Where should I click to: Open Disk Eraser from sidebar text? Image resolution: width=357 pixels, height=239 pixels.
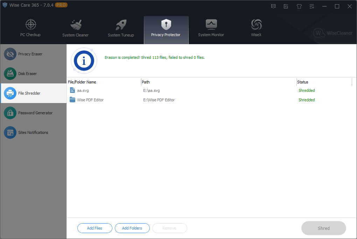click(27, 74)
